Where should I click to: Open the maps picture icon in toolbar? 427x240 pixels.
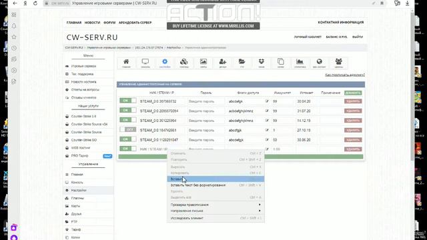pyautogui.click(x=203, y=63)
